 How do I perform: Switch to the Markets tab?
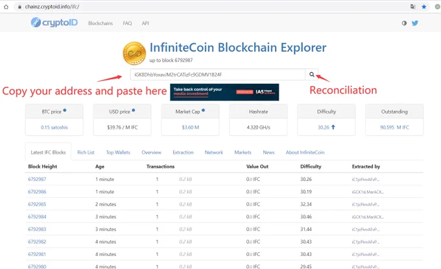pyautogui.click(x=243, y=152)
